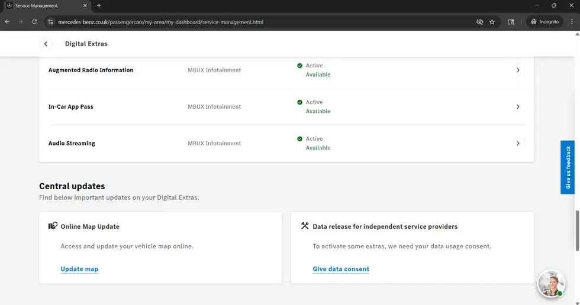Click the Incognito indicator
The image size is (580, 305).
click(x=545, y=22)
